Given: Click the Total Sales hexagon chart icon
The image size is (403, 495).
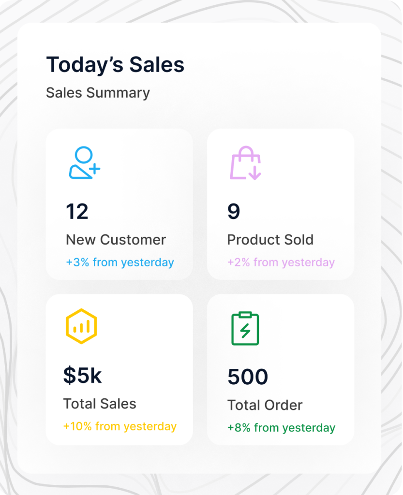Looking at the screenshot, I should pos(81,326).
